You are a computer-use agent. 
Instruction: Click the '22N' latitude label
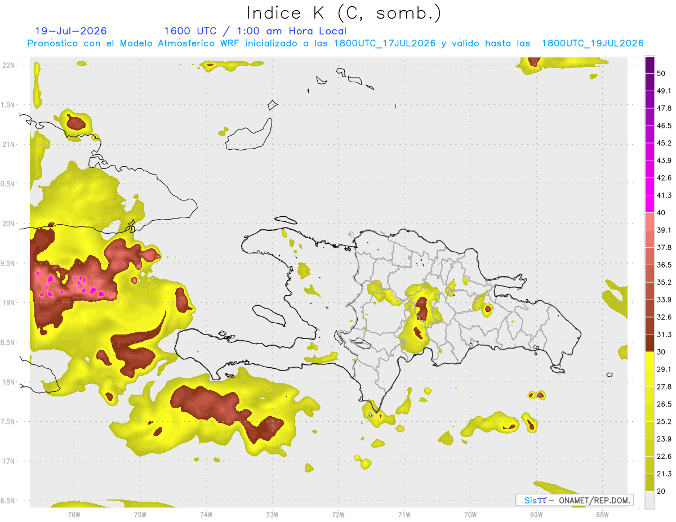click(x=9, y=65)
